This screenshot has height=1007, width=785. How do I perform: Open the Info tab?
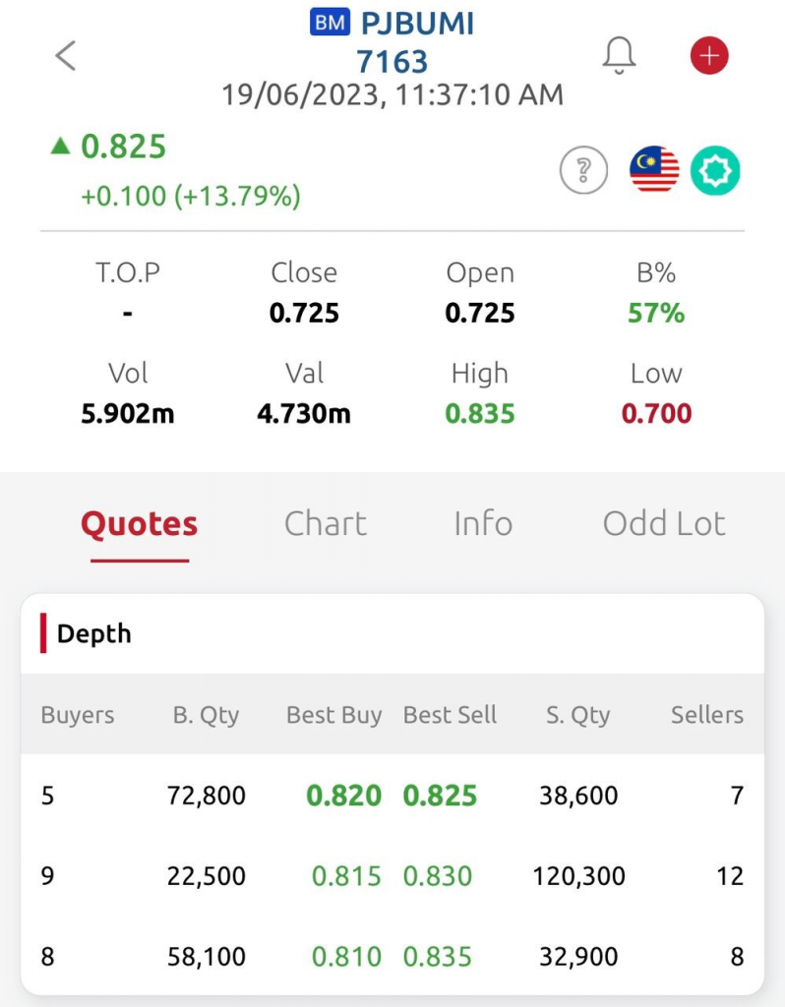click(483, 523)
